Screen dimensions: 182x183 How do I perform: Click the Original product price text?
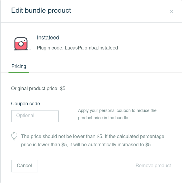38,89
